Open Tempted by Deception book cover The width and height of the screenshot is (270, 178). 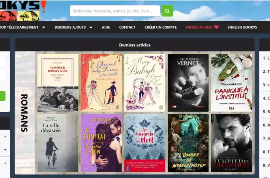click(x=232, y=143)
